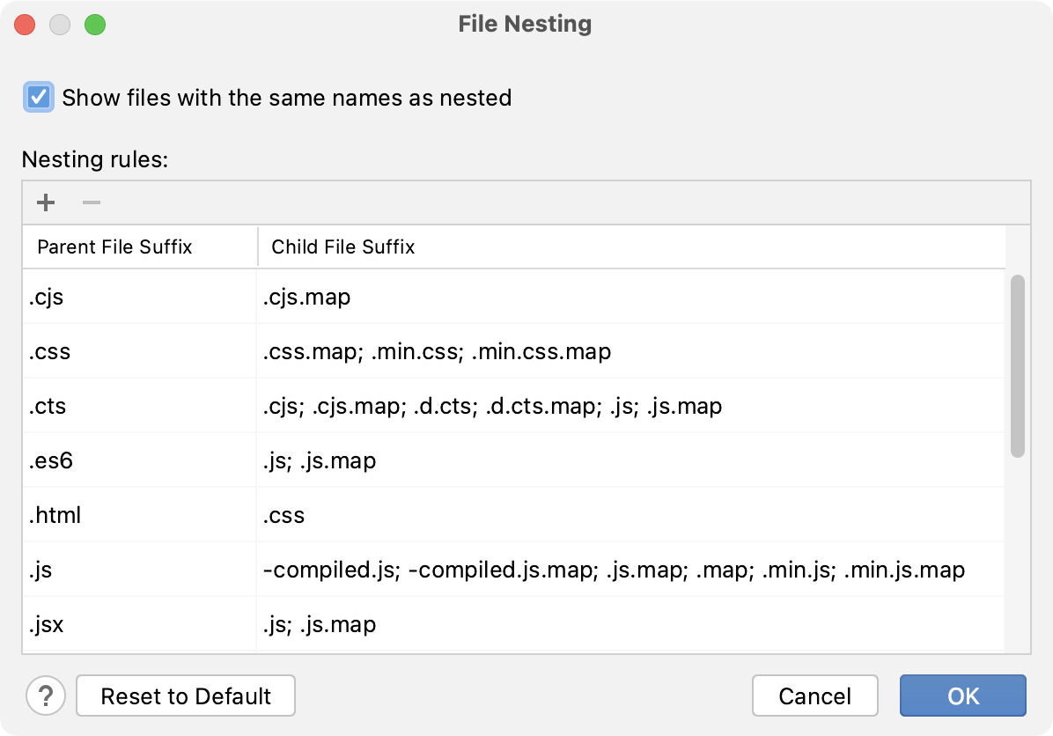Click the minus icon in the toolbar

(x=91, y=202)
